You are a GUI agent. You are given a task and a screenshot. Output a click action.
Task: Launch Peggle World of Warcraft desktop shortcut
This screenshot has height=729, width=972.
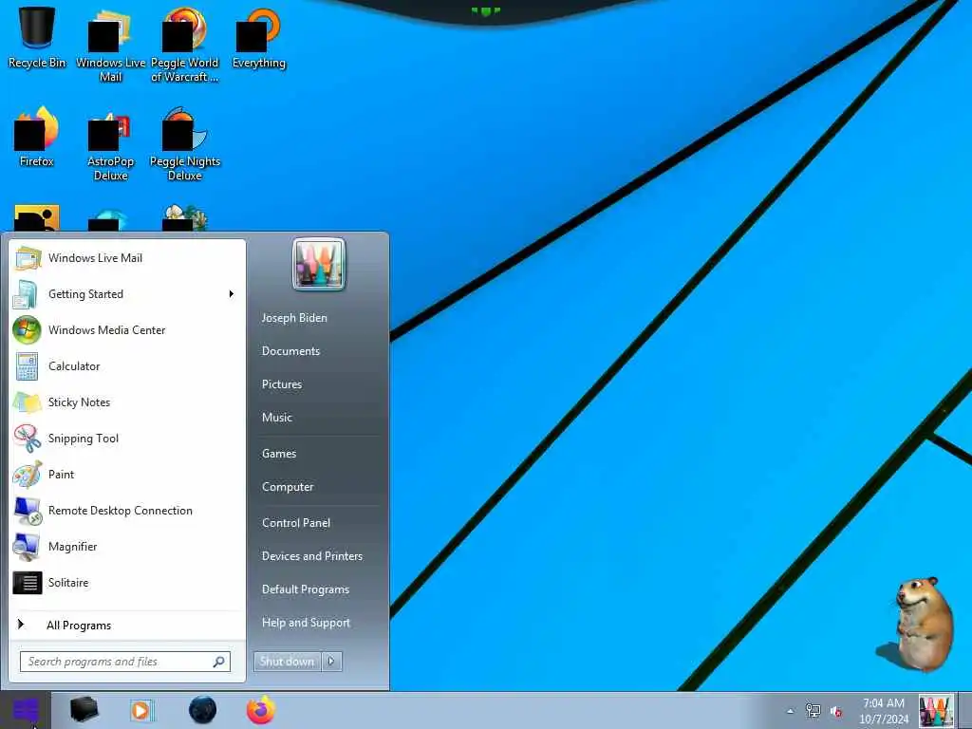point(185,45)
